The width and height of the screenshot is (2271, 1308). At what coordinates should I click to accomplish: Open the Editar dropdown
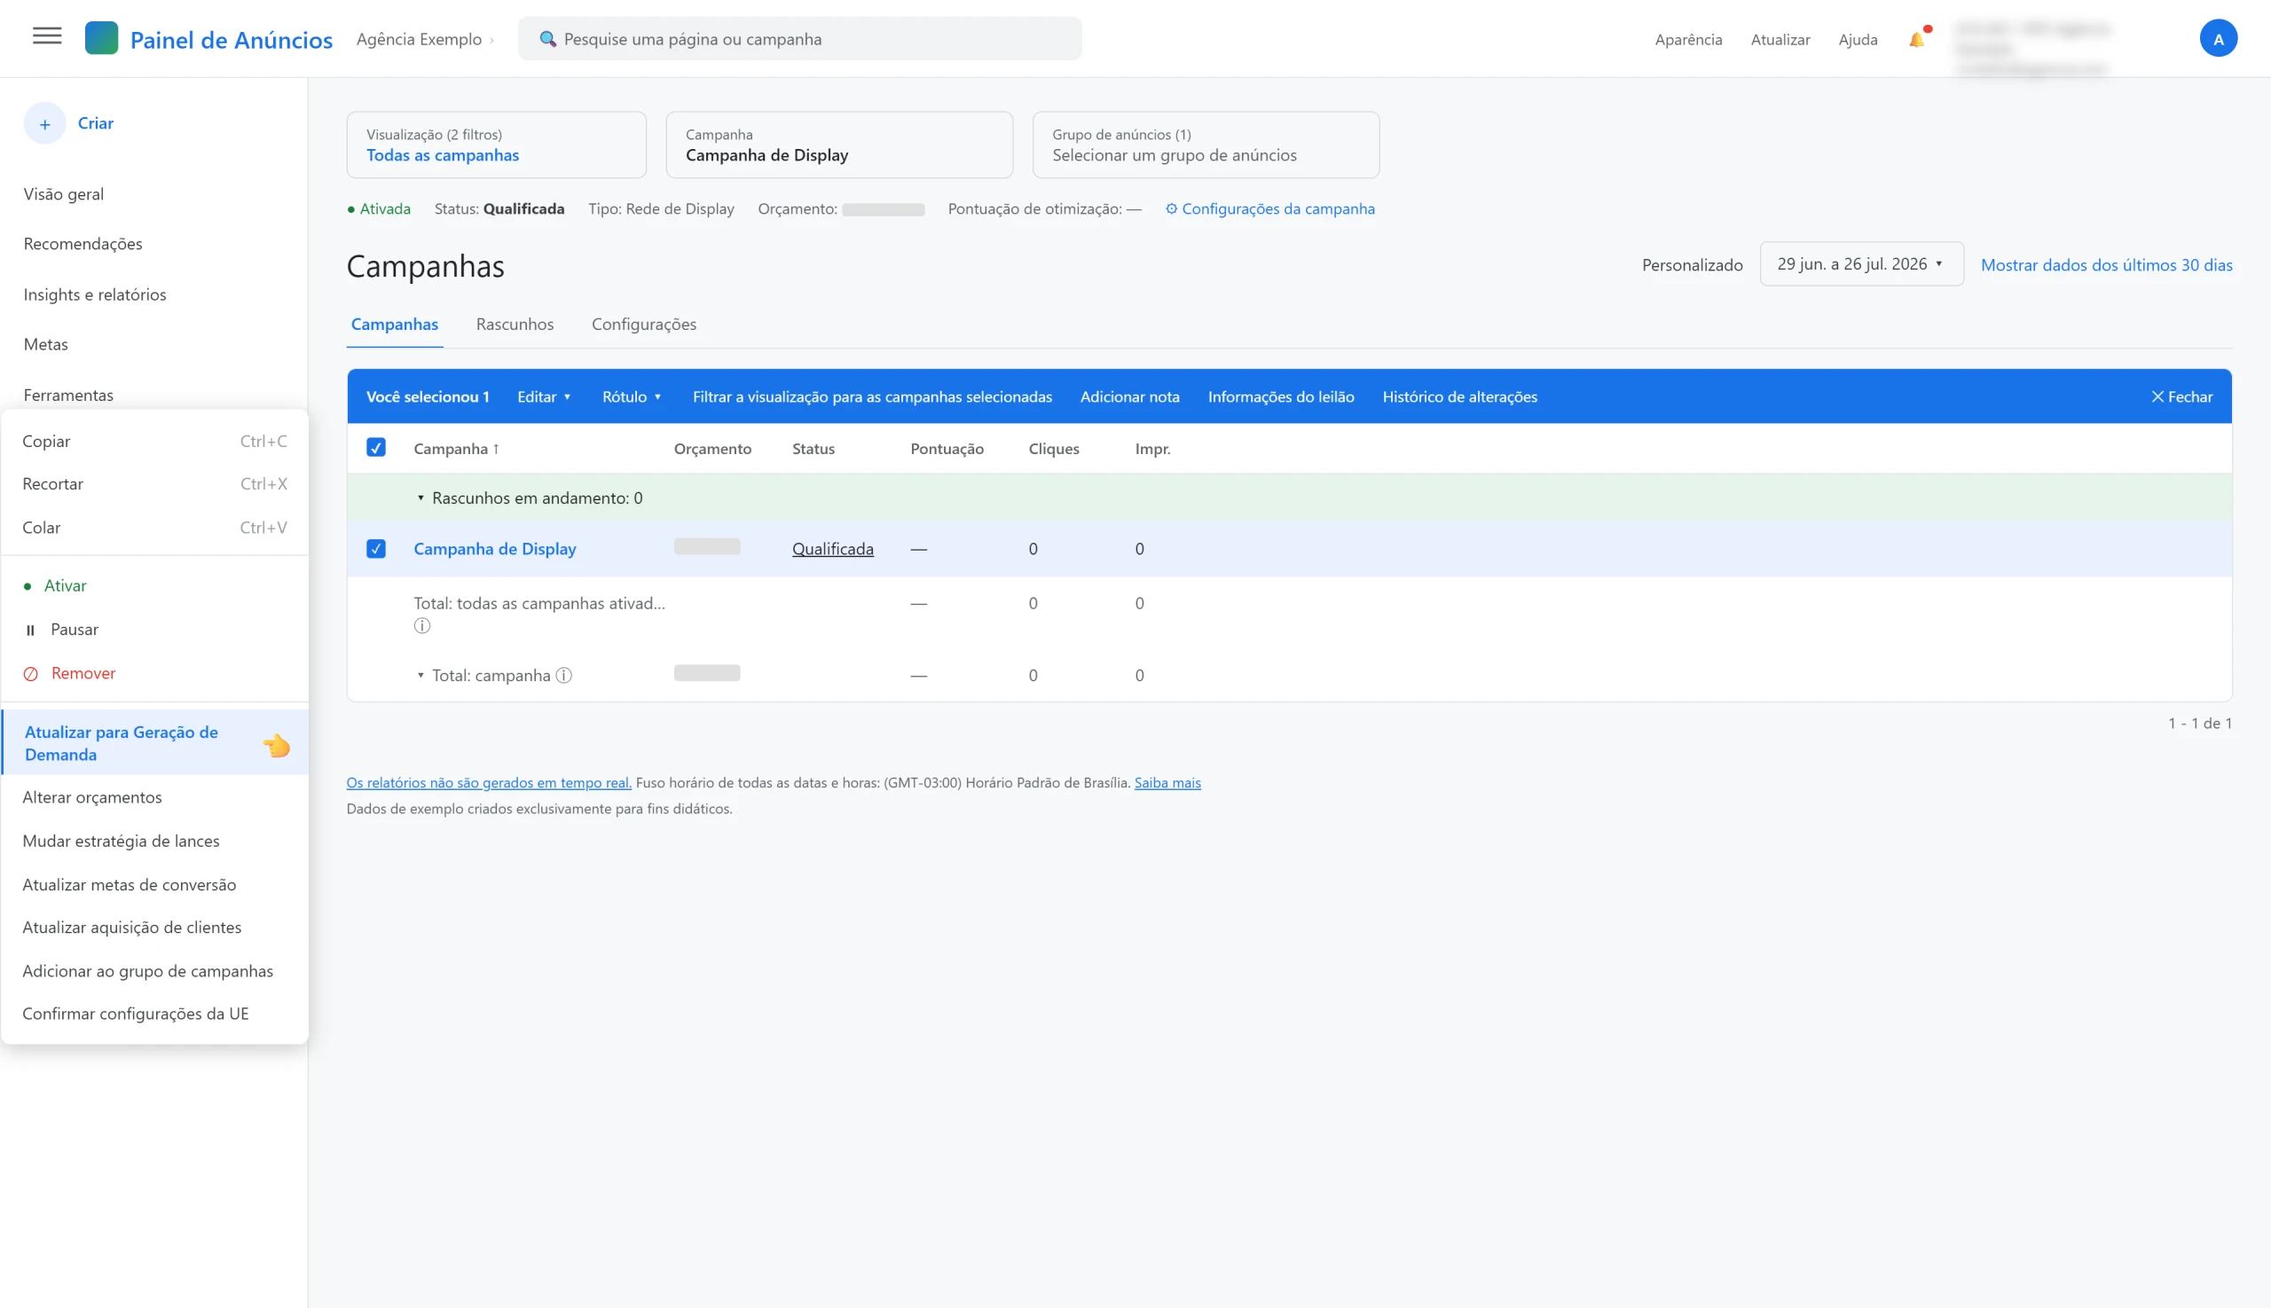coord(544,397)
